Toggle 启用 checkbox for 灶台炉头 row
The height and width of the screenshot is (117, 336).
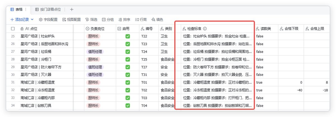pos(128,36)
